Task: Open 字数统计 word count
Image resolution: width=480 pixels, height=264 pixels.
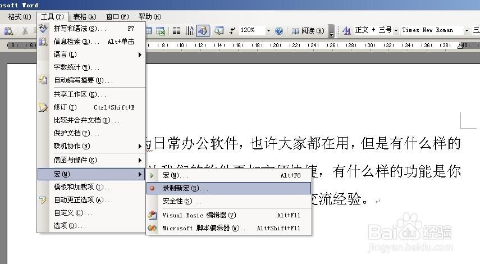Action: point(91,67)
